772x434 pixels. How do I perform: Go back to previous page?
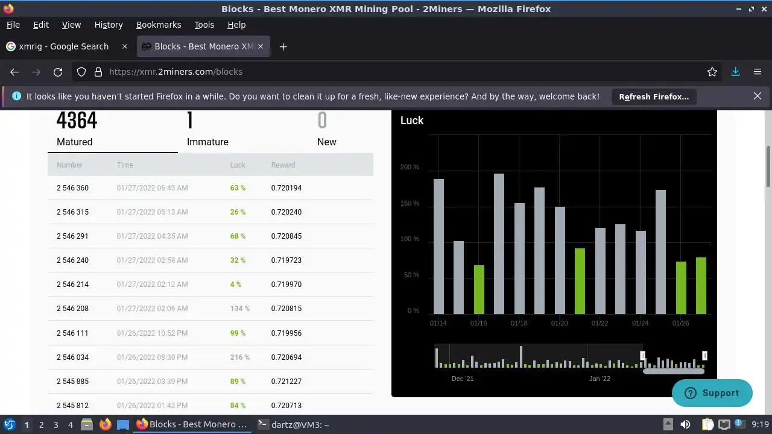point(14,72)
